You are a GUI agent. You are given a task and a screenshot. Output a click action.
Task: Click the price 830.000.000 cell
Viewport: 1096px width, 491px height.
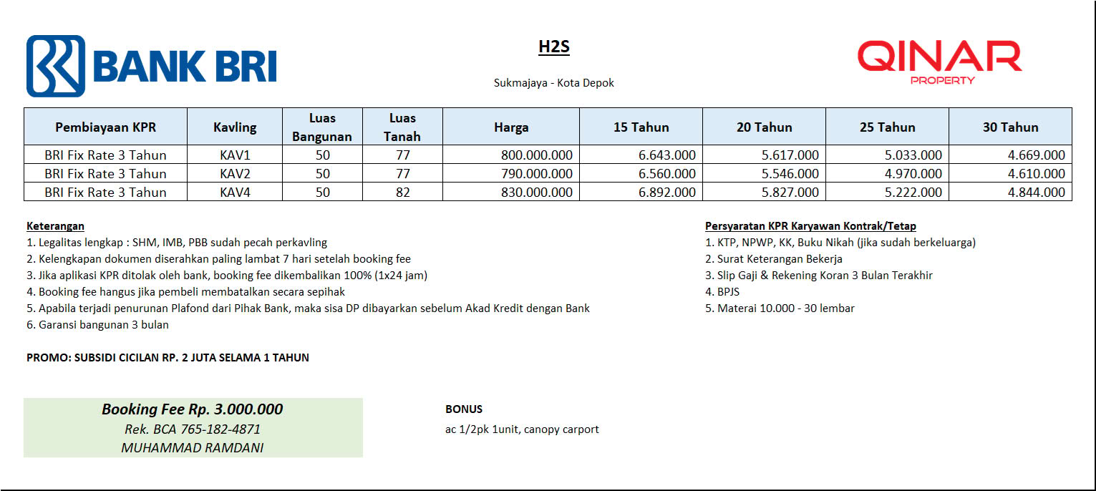(511, 192)
